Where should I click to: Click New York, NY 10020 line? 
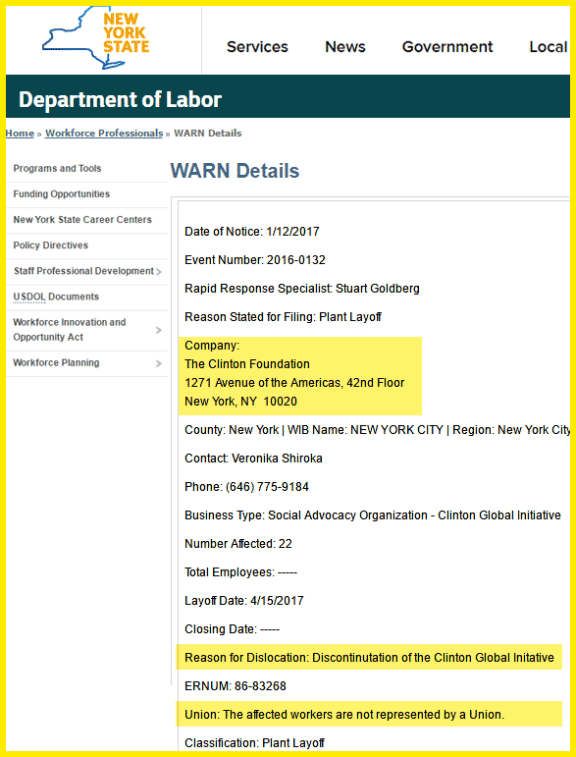240,402
